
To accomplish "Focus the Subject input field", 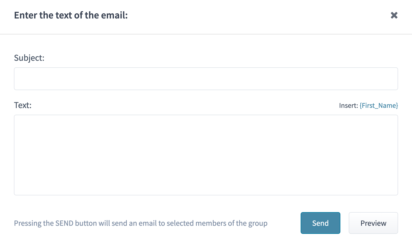I will 206,79.
